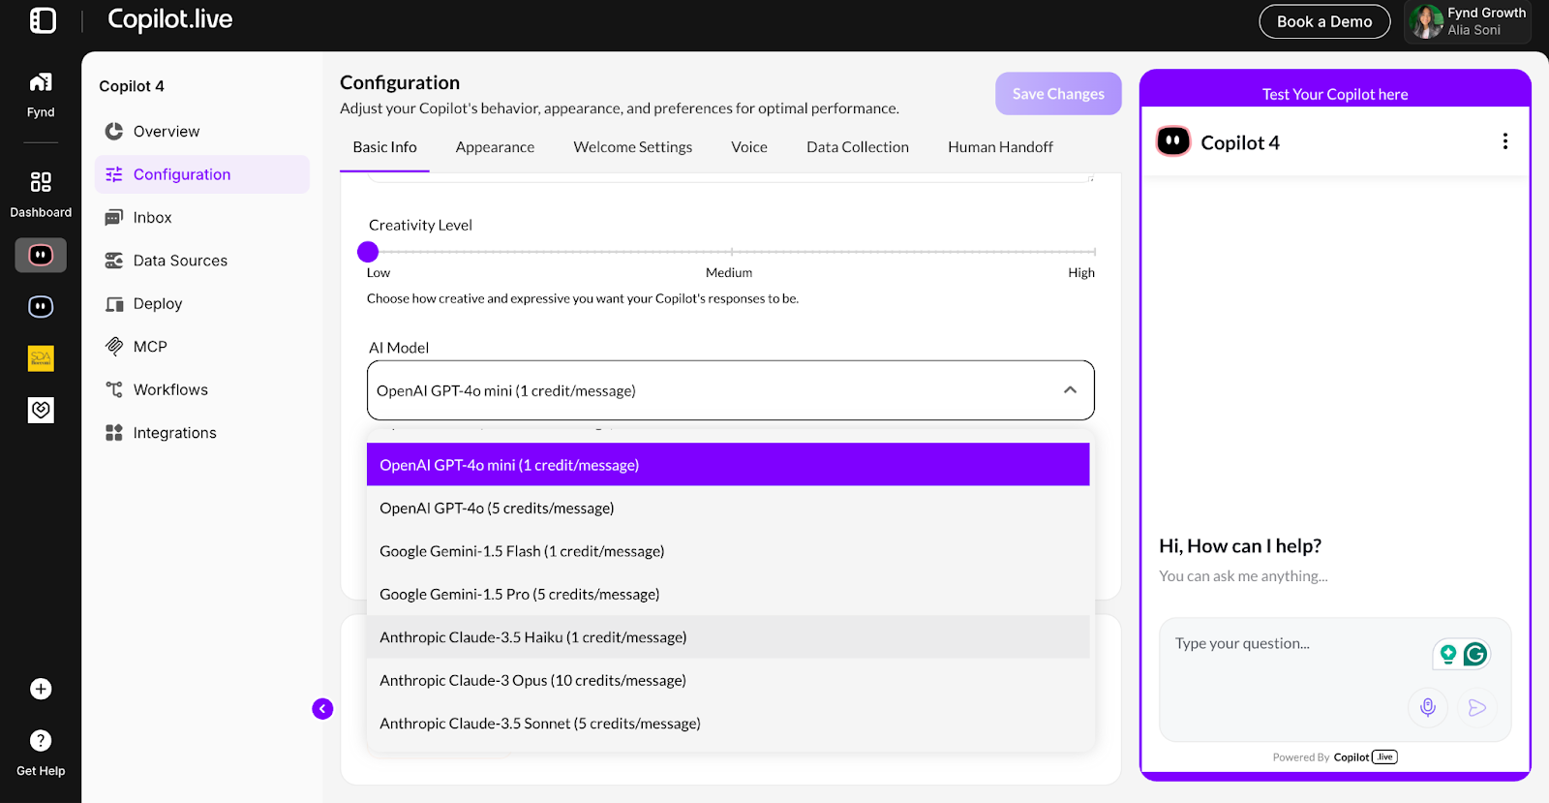
Task: Click the microphone icon in chat box
Action: click(x=1427, y=707)
